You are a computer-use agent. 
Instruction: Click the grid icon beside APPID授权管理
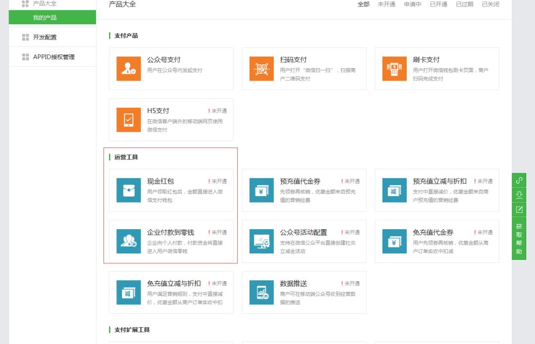pos(25,57)
